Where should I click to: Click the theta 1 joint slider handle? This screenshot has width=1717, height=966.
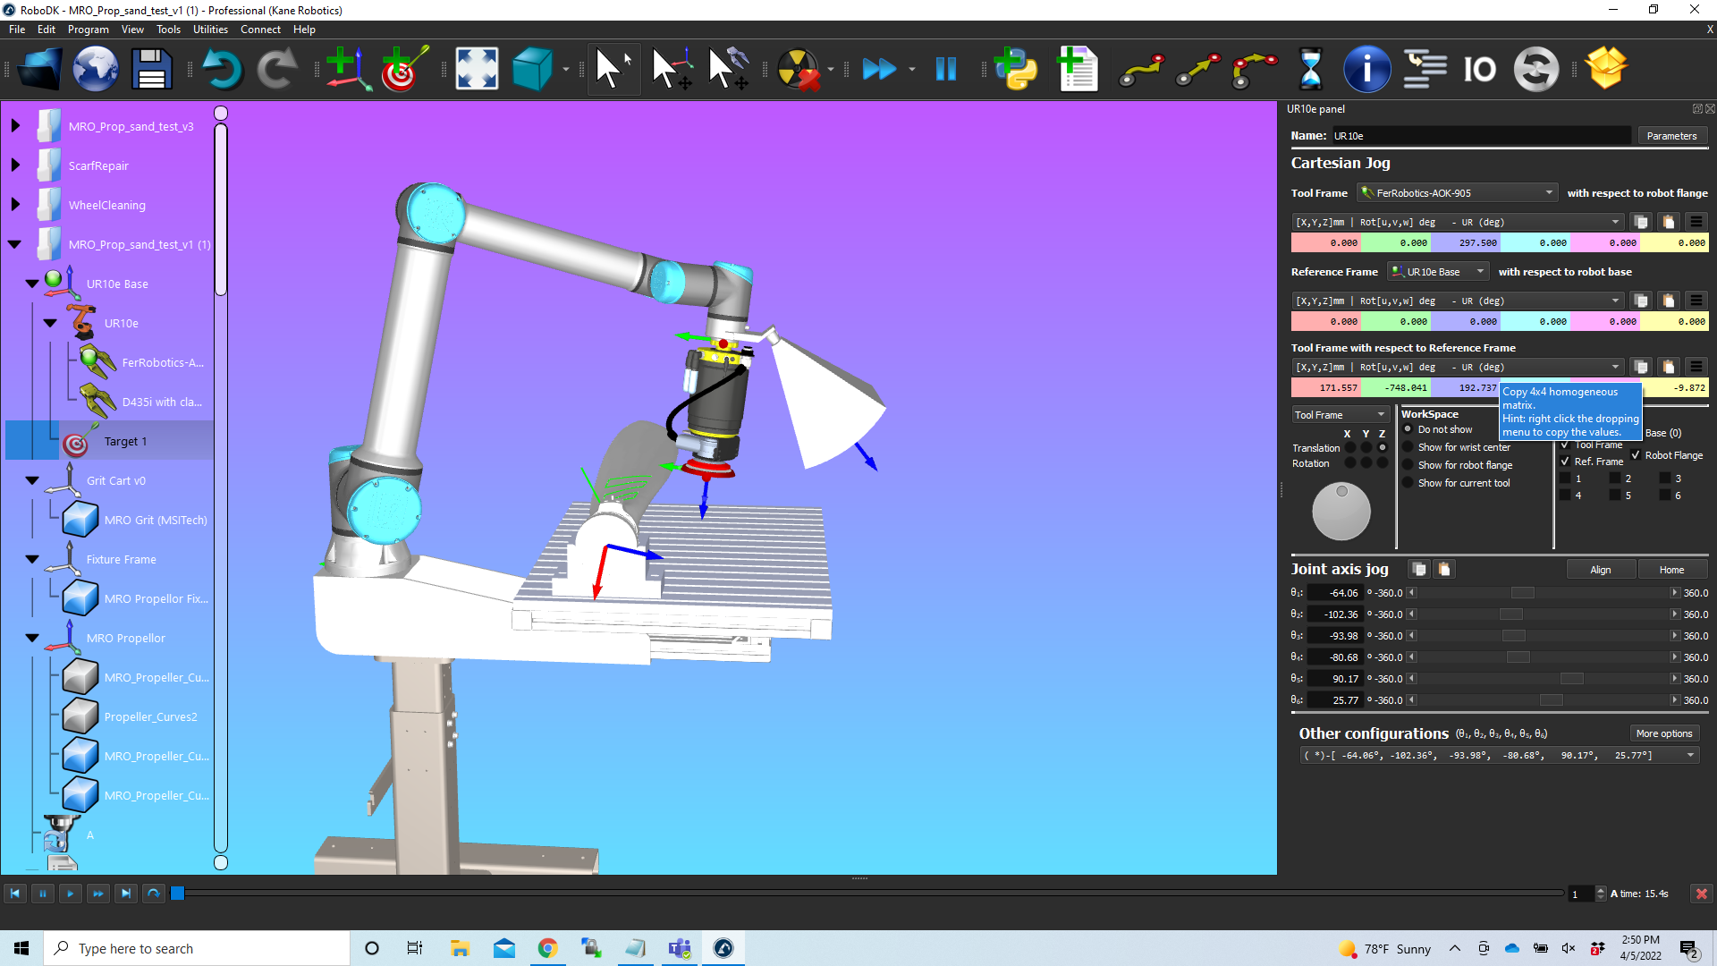1522,593
